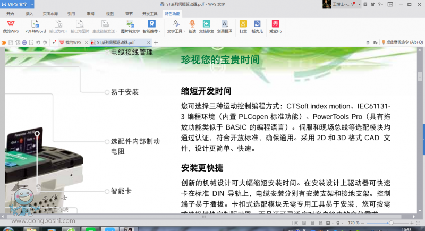Open the 秀堂H5 tool
The height and width of the screenshot is (231, 425).
pyautogui.click(x=275, y=27)
